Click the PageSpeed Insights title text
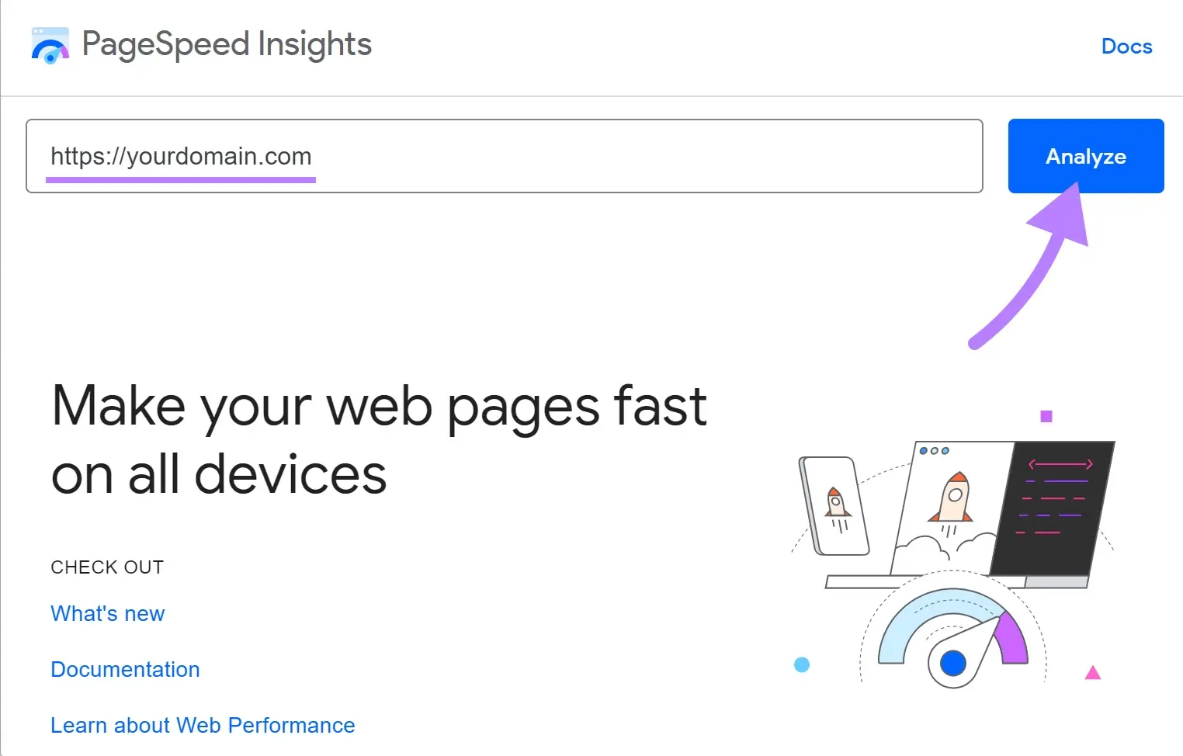Viewport: 1183px width, 756px height. [226, 44]
